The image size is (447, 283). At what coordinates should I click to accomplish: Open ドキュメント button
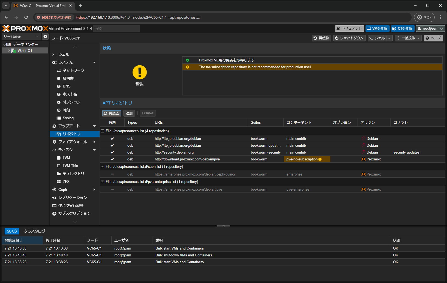coord(350,29)
